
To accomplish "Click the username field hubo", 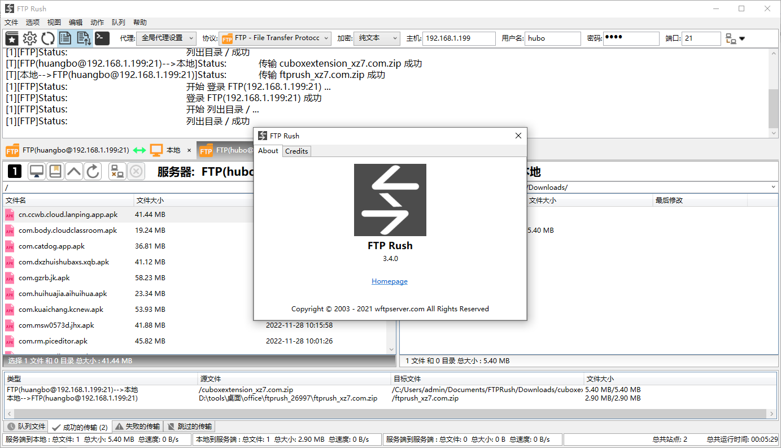I will tap(553, 38).
